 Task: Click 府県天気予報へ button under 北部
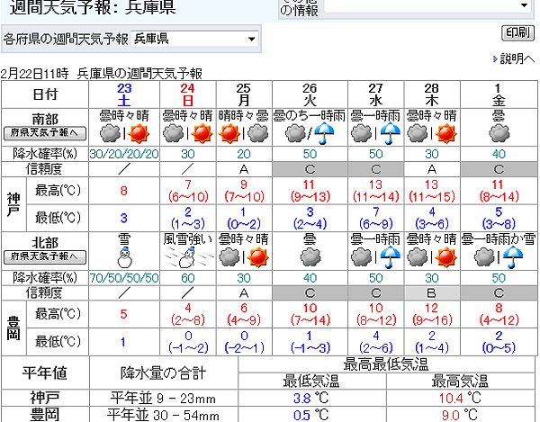[x=45, y=256]
